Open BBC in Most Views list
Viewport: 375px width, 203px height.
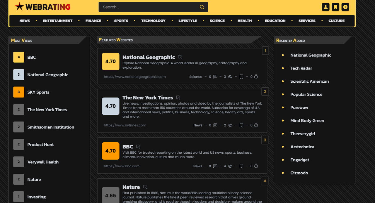click(x=32, y=57)
